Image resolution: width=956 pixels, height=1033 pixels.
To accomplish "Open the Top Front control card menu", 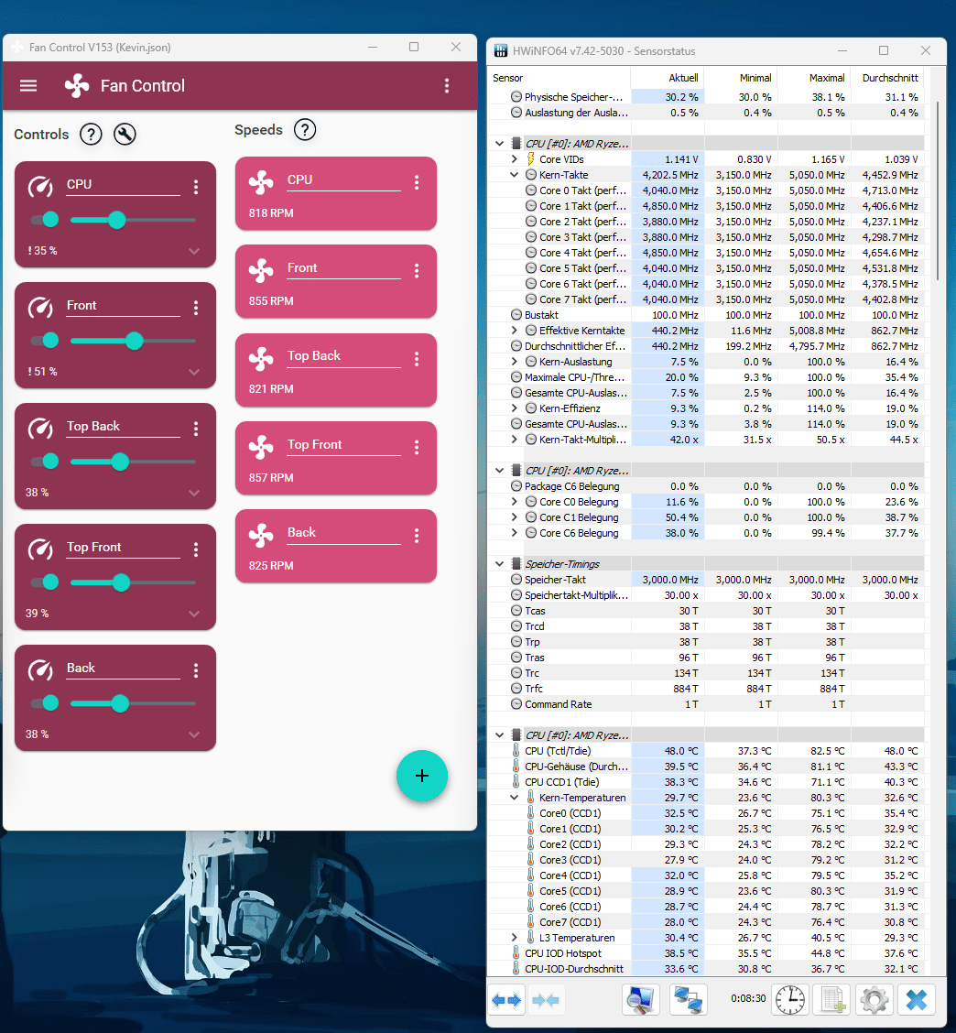I will pos(196,549).
